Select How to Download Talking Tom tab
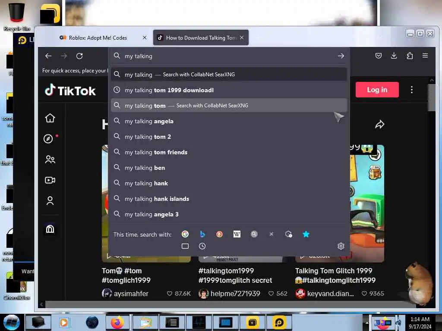Viewport: 442px width, 331px height. [200, 38]
